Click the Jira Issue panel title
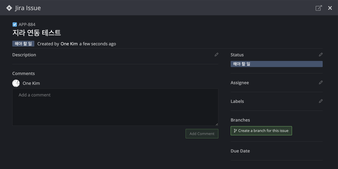The width and height of the screenshot is (338, 169). point(28,8)
